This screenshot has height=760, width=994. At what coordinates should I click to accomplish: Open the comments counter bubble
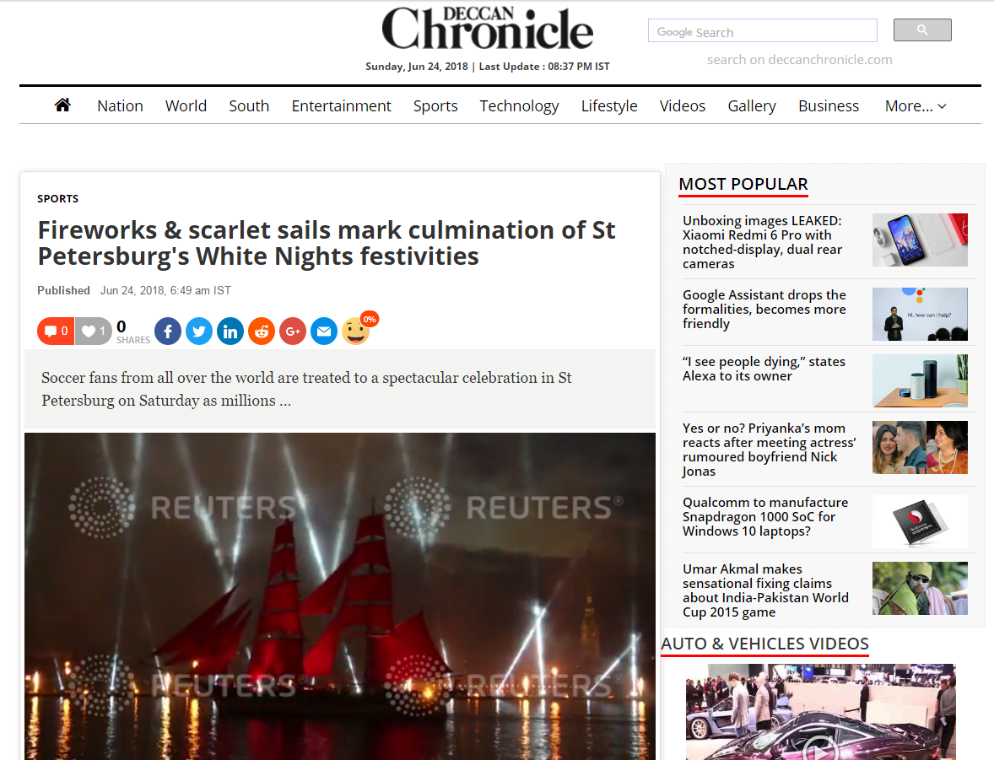tap(56, 331)
